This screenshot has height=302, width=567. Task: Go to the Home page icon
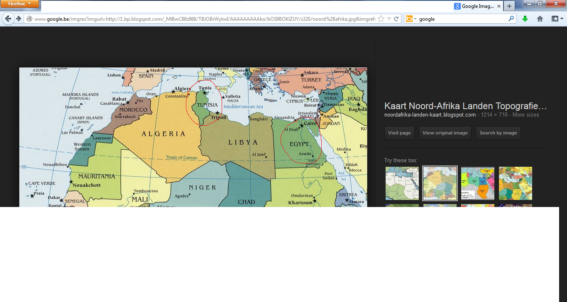(x=540, y=19)
